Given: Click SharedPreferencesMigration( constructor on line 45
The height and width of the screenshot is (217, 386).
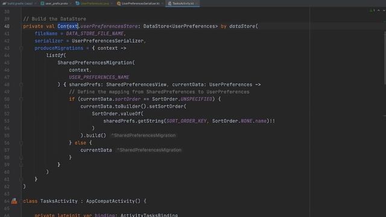Looking at the screenshot, I should [x=96, y=63].
